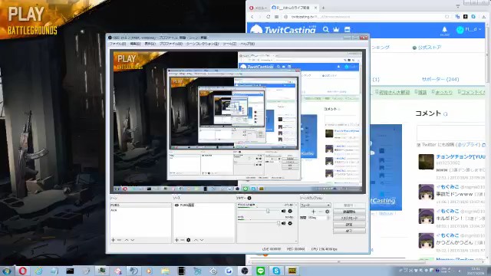
Task: Open desktop audio channel settings gear
Action: (x=290, y=212)
